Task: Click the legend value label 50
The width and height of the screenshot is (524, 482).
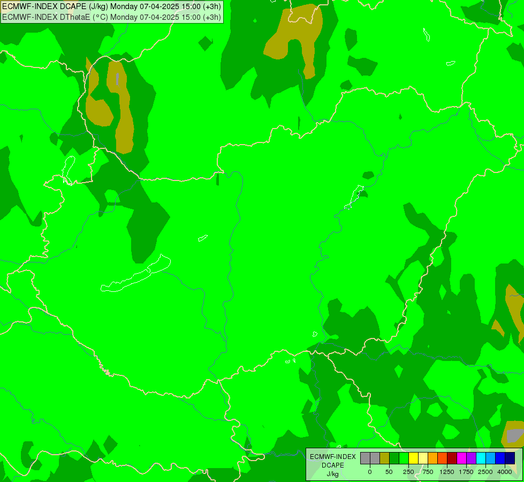Action: click(x=389, y=472)
